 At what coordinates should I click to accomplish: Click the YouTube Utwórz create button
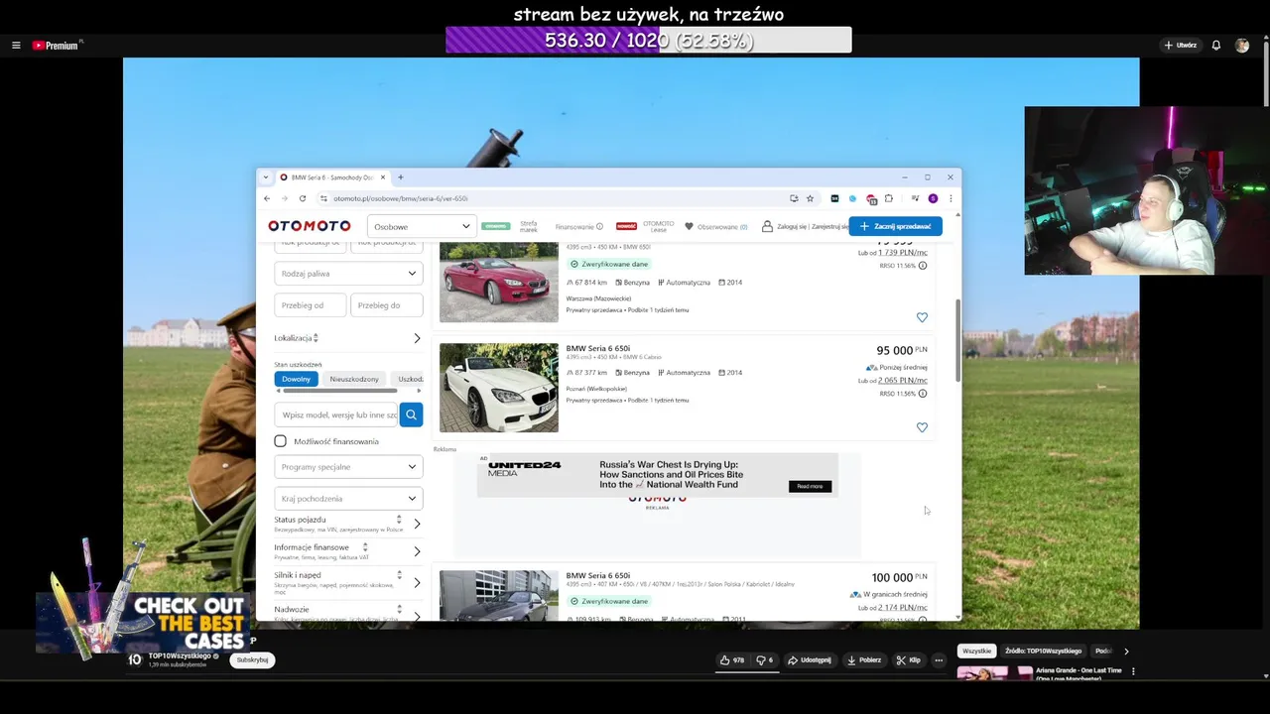point(1181,46)
